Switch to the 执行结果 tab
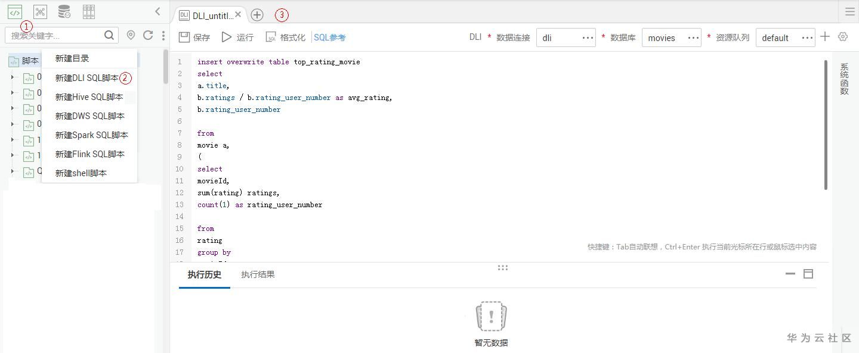859x353 pixels. coord(258,274)
